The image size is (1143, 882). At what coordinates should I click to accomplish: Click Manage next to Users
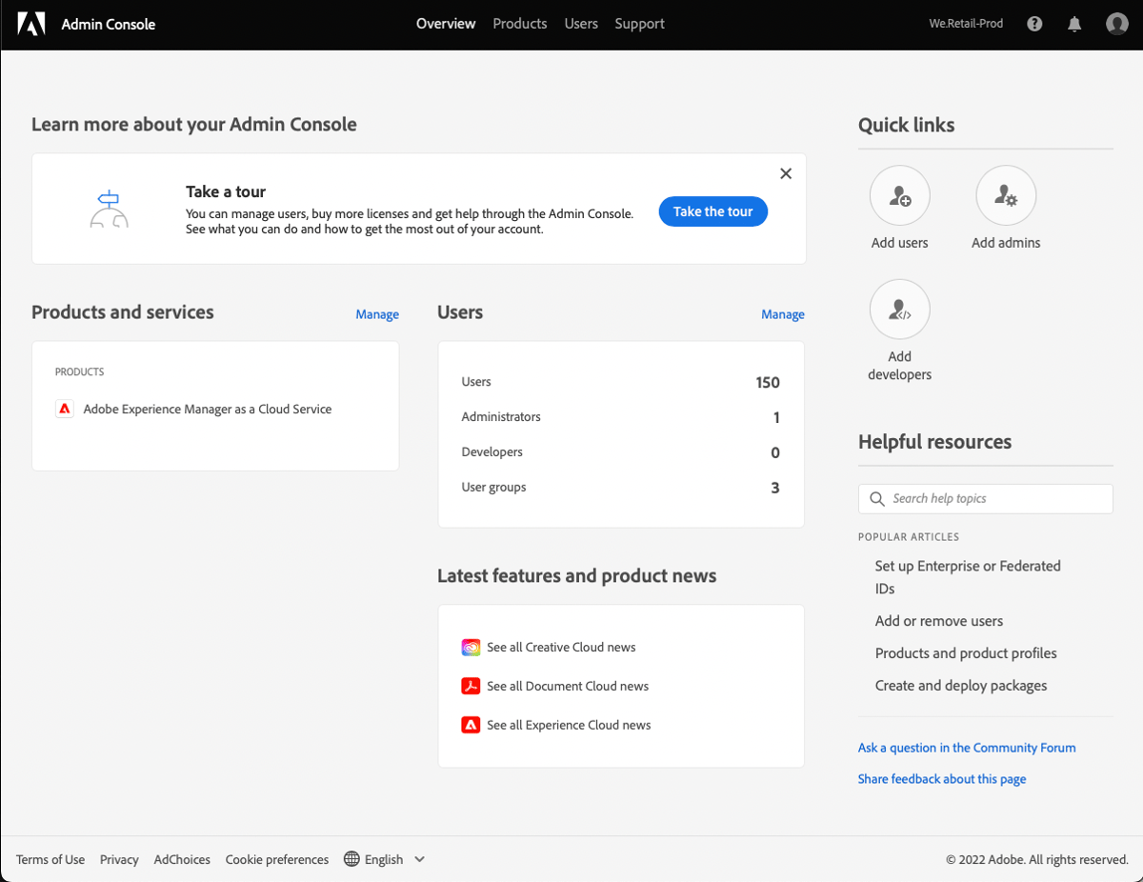(782, 313)
